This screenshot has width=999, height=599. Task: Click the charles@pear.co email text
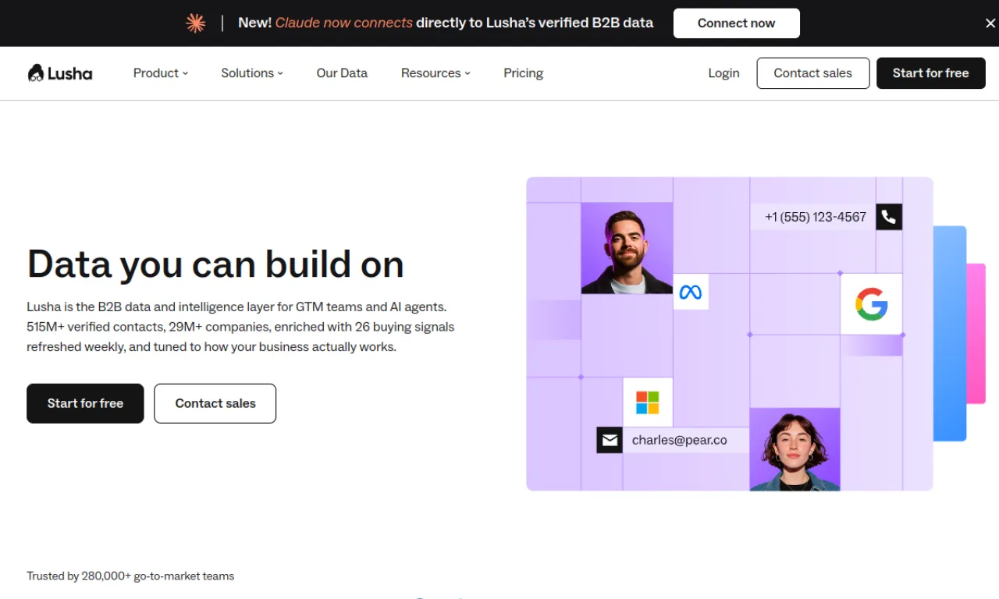click(x=680, y=440)
